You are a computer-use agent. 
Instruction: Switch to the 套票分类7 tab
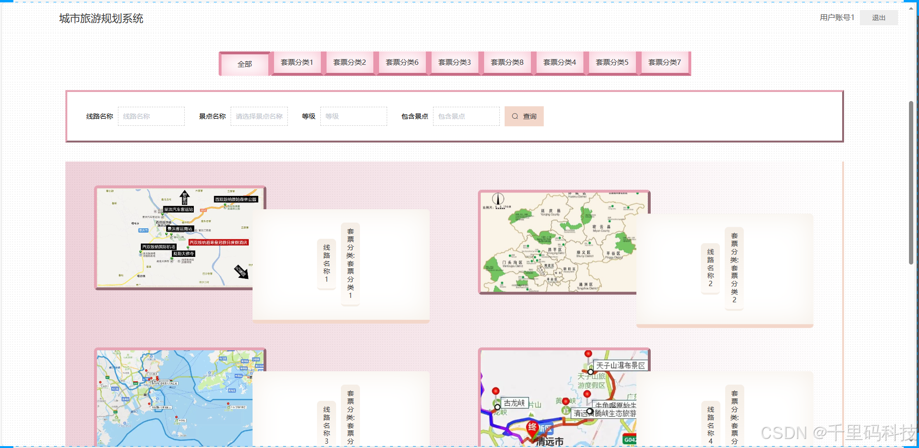(x=665, y=62)
